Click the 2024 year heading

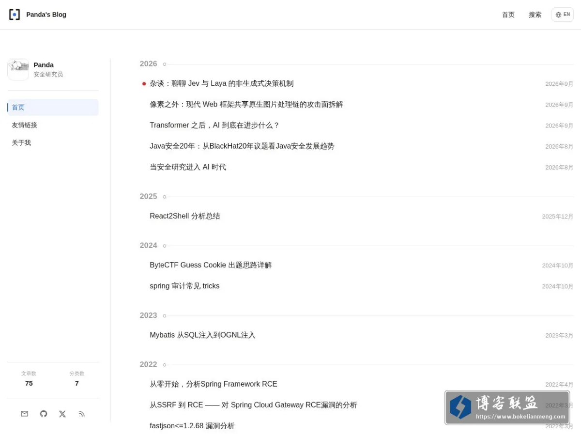tap(148, 246)
